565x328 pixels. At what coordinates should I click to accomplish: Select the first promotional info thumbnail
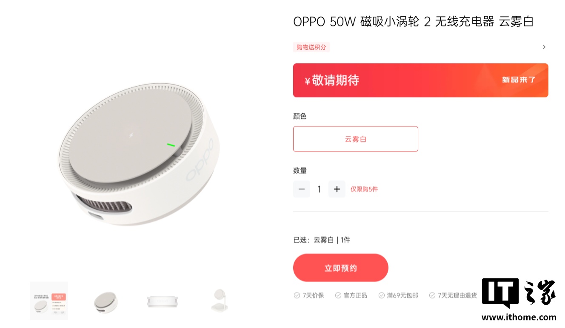[49, 301]
